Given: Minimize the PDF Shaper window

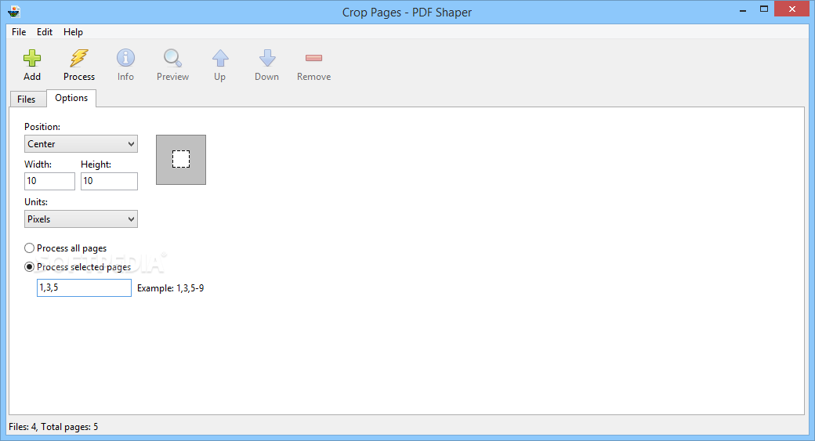Looking at the screenshot, I should click(x=743, y=9).
